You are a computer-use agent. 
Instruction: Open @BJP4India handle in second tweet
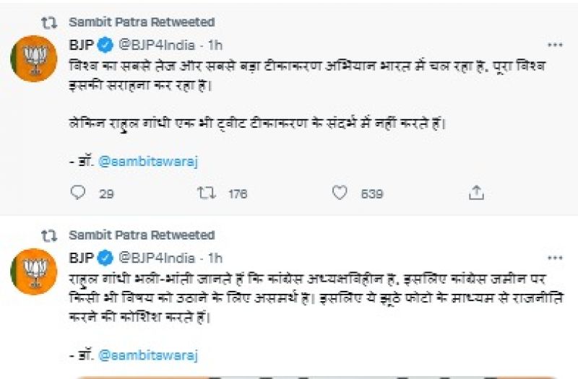156,258
